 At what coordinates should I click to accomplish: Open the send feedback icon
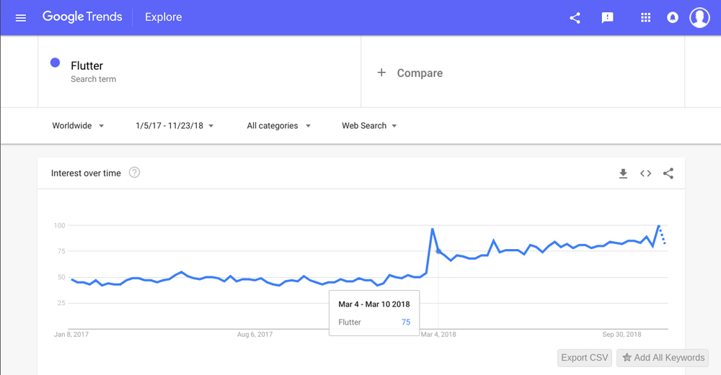(x=607, y=18)
